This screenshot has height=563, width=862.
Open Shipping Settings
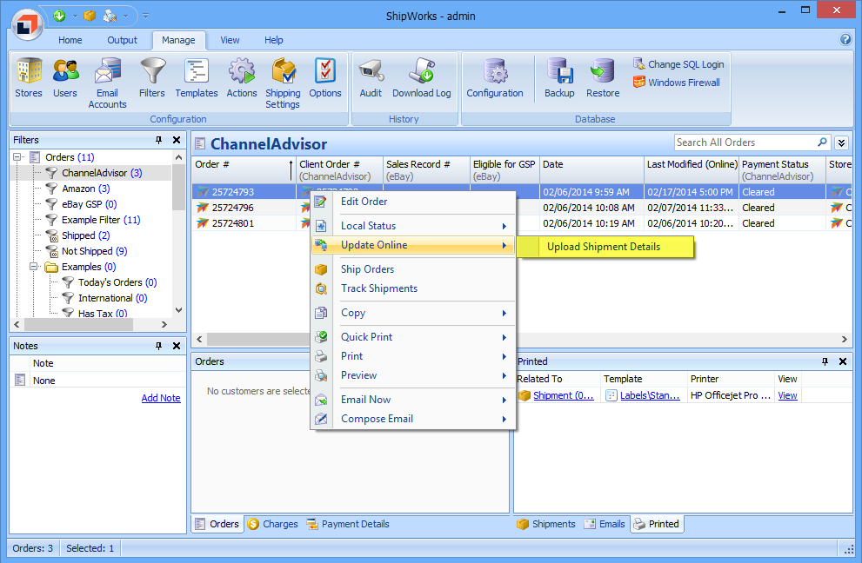coord(283,83)
